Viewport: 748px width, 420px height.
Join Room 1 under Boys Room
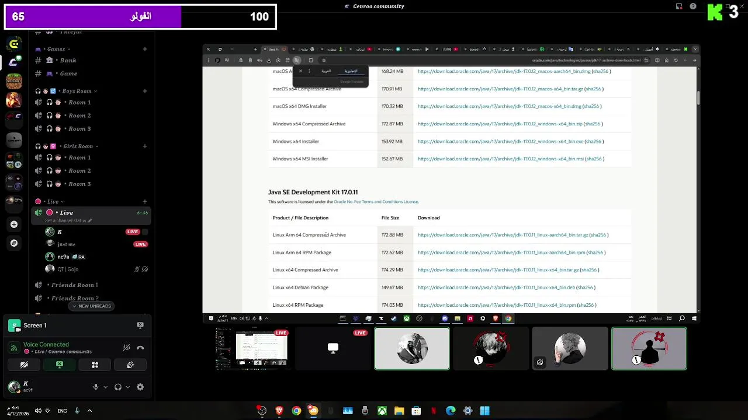91,103
